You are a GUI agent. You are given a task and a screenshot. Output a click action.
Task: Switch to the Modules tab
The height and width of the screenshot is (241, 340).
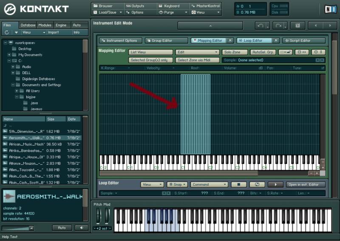point(45,25)
